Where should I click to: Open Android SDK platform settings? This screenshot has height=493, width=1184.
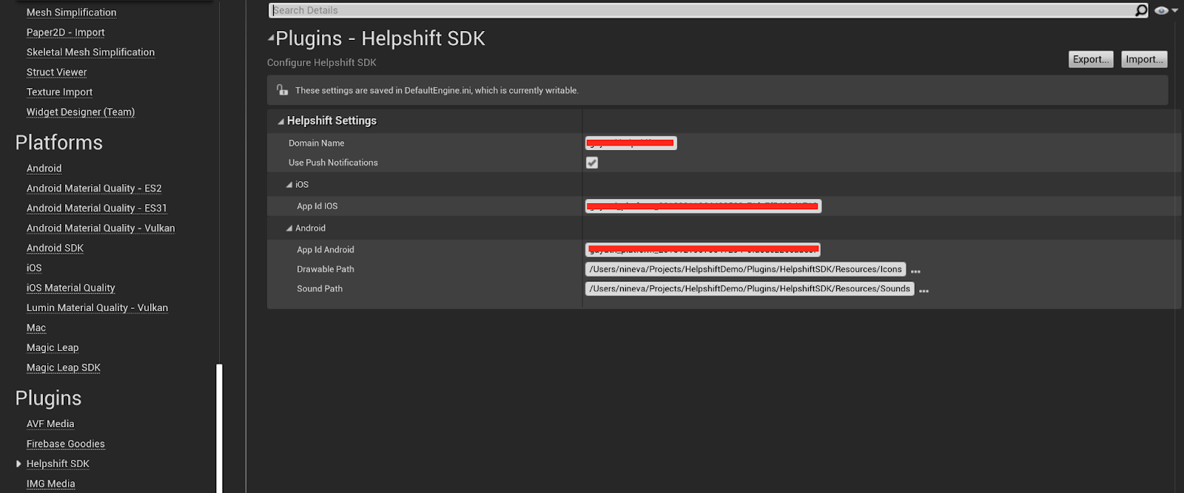[55, 248]
